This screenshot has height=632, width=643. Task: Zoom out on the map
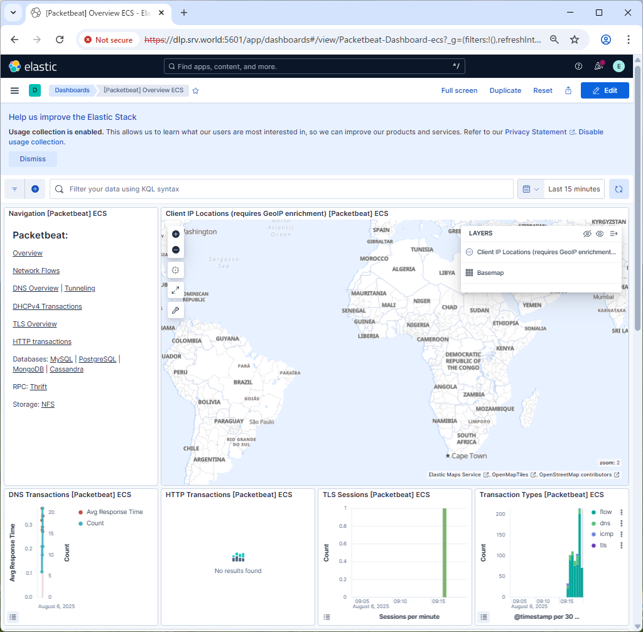pyautogui.click(x=176, y=250)
